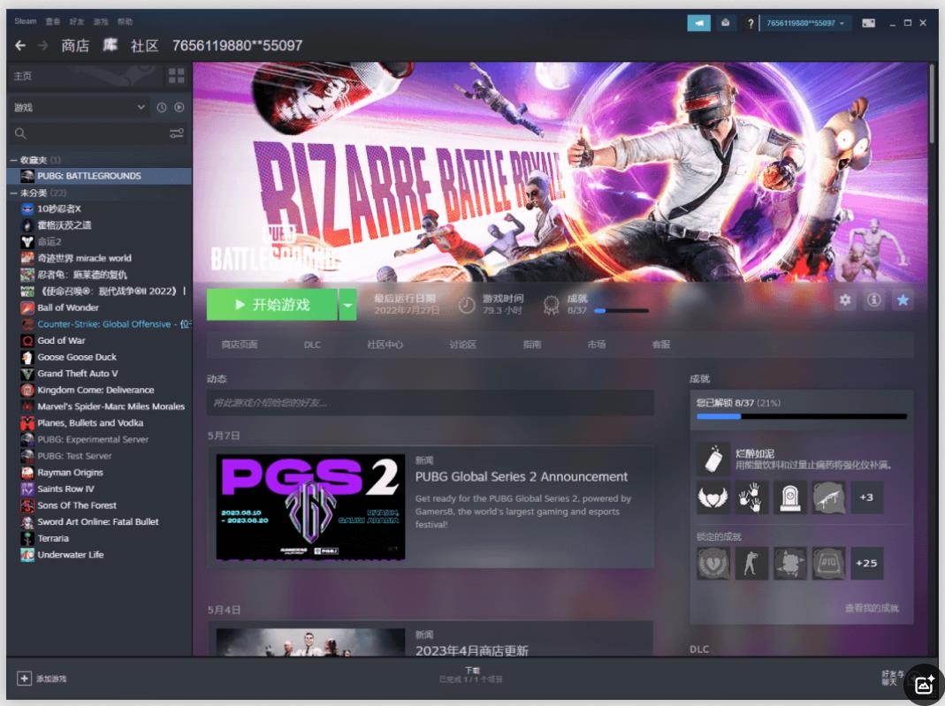Screen dimensions: 945x706
Task: Click the Grand Theft Auto V icon
Action: point(27,374)
